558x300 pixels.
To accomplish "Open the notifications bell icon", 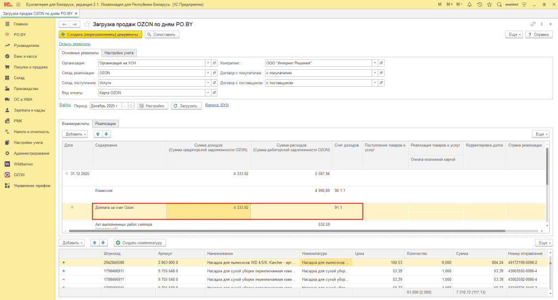I will pyautogui.click(x=469, y=4).
